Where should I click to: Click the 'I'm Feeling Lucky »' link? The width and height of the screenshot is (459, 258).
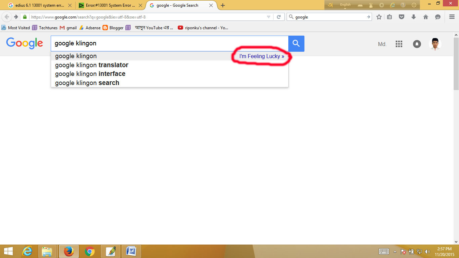pyautogui.click(x=262, y=56)
